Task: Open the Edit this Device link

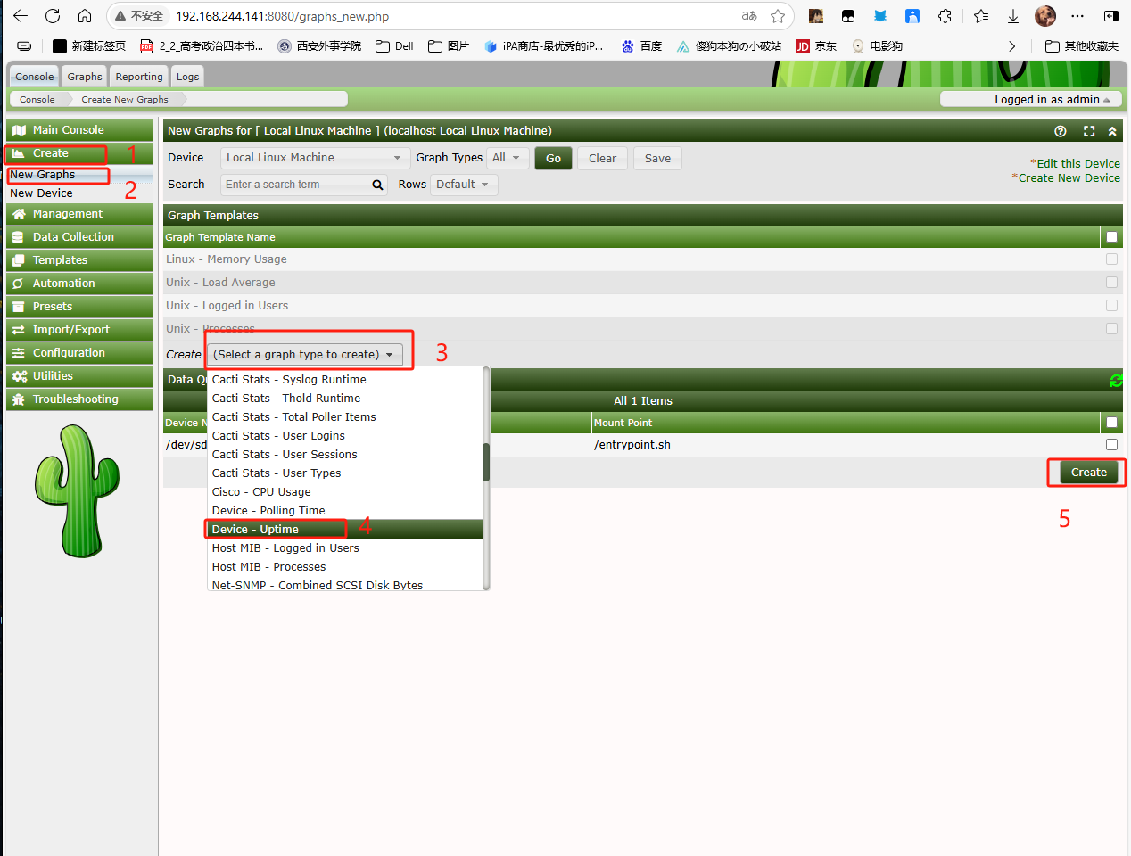Action: [1078, 164]
